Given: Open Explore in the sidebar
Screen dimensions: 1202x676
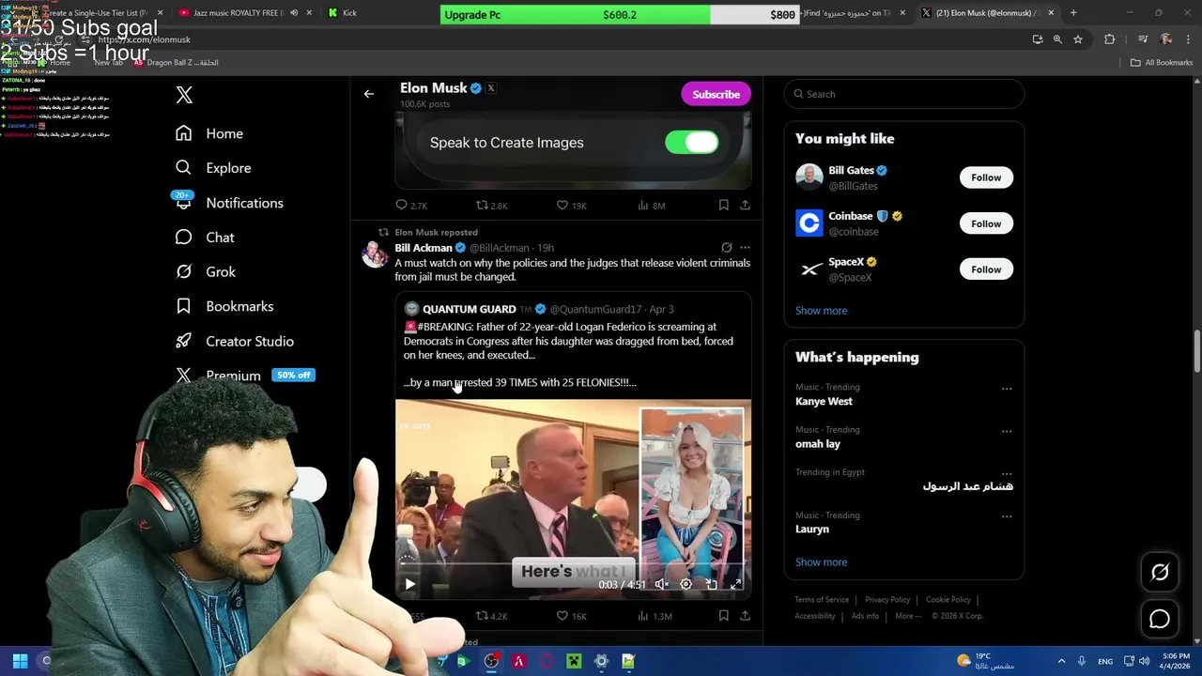Looking at the screenshot, I should (x=213, y=168).
